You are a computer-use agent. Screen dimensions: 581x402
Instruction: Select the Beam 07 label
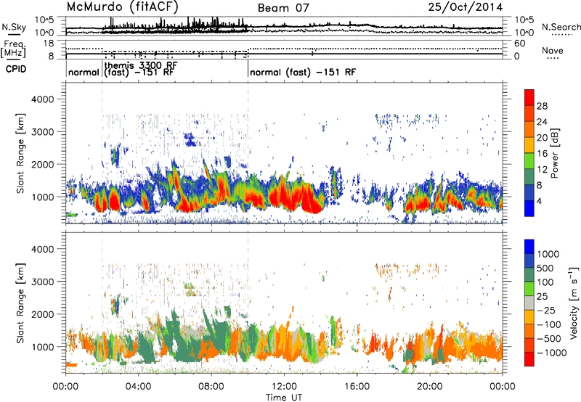coord(283,8)
